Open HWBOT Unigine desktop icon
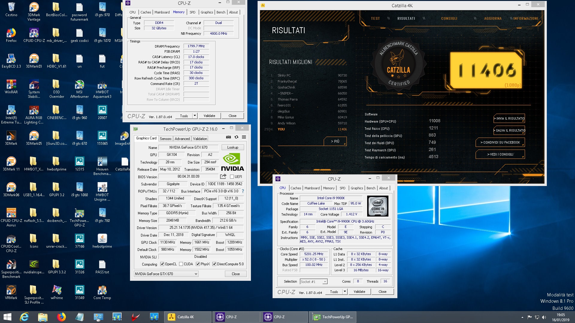 (x=102, y=192)
